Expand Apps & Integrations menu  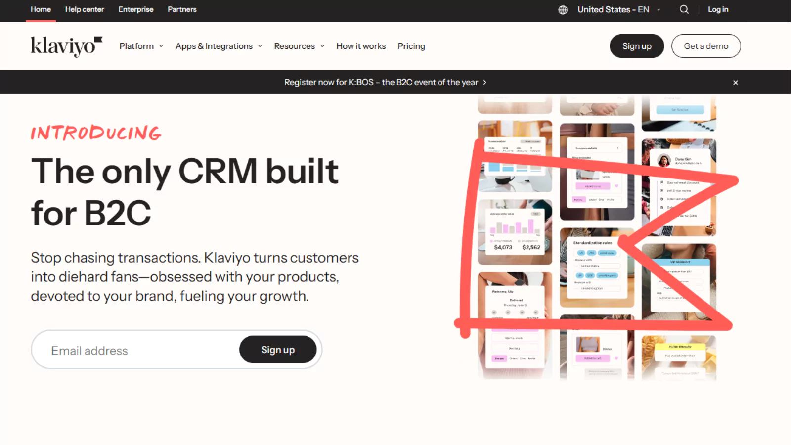[219, 46]
